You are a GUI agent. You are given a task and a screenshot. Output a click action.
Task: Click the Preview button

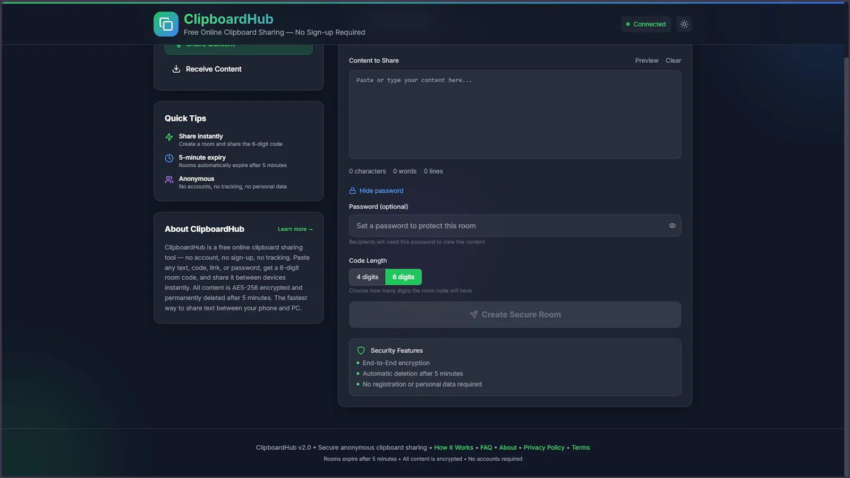[x=647, y=61]
